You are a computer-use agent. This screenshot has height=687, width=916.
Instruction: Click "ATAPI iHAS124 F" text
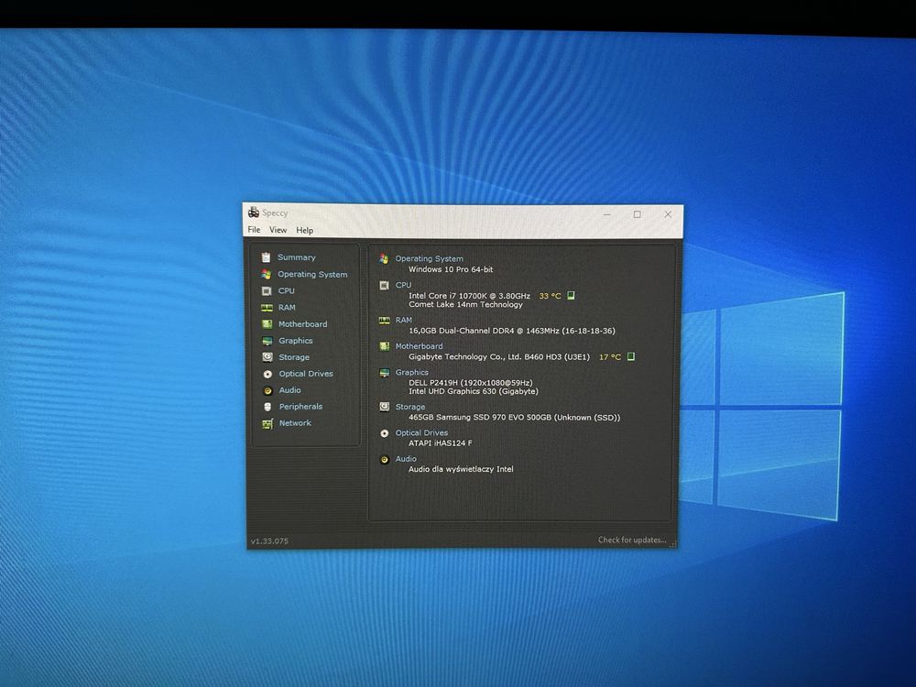click(x=440, y=442)
